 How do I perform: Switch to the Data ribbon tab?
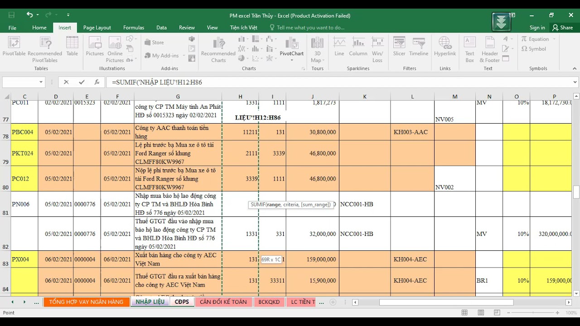point(161,28)
